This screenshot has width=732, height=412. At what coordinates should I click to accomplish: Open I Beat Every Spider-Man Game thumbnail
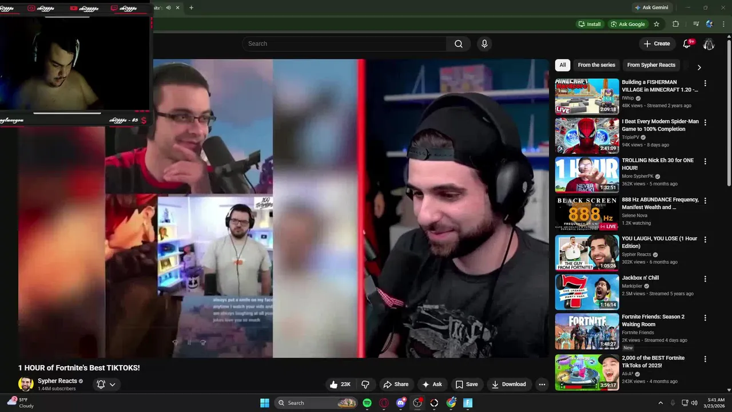587,136
